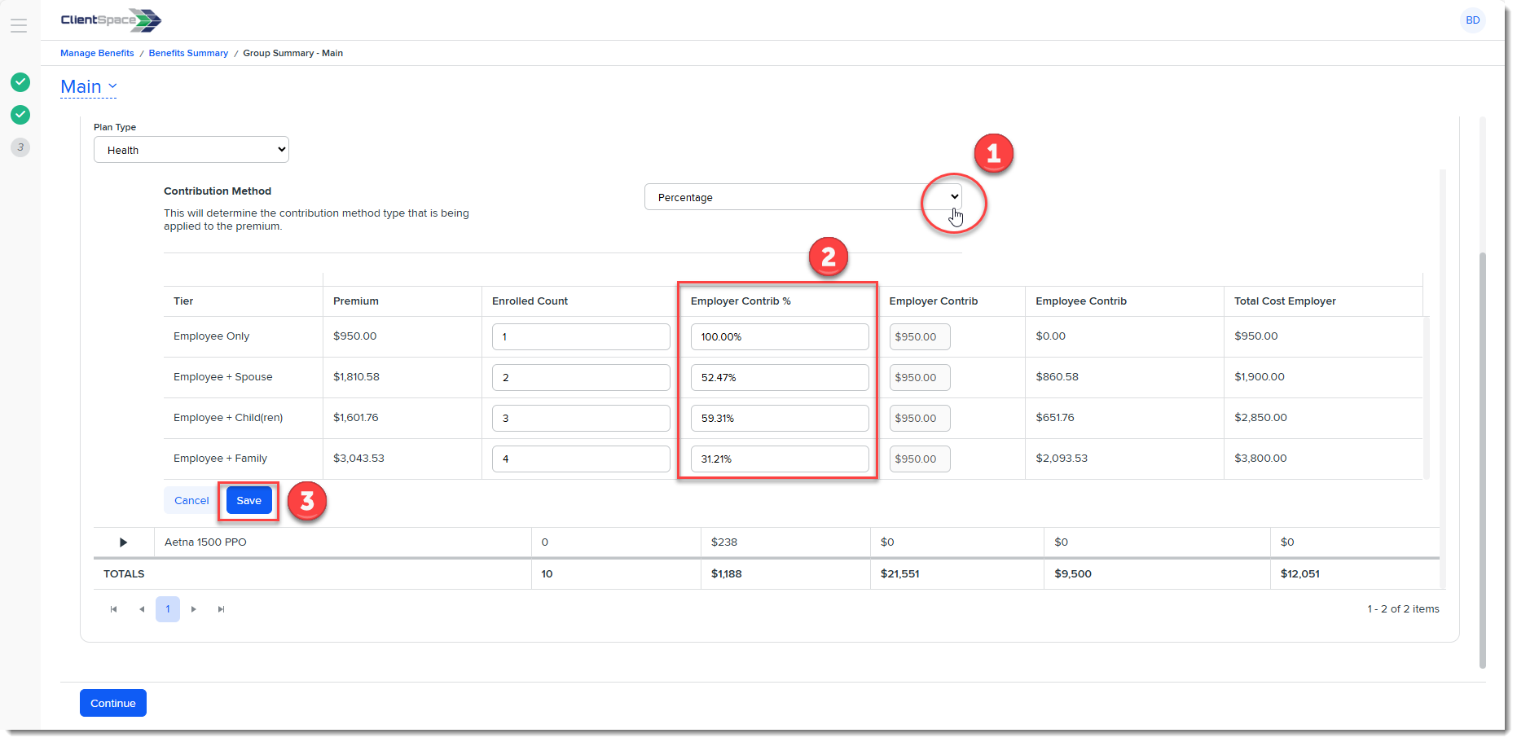Open the Plan Type dropdown

coord(191,150)
